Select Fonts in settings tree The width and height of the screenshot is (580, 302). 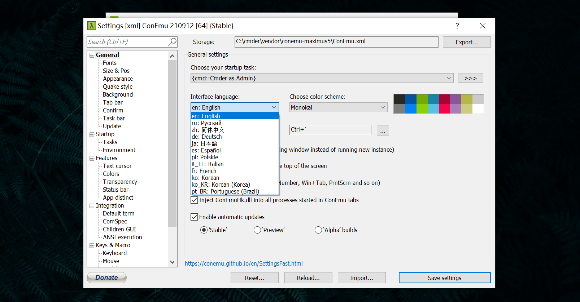110,63
